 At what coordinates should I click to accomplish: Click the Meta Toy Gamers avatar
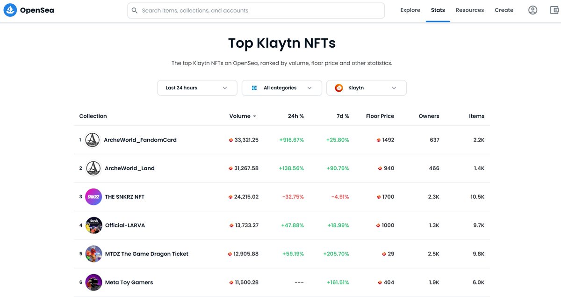click(93, 282)
